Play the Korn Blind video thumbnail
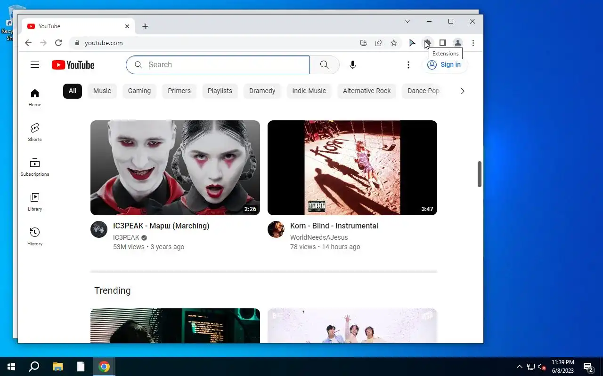The image size is (603, 376). coord(352,168)
